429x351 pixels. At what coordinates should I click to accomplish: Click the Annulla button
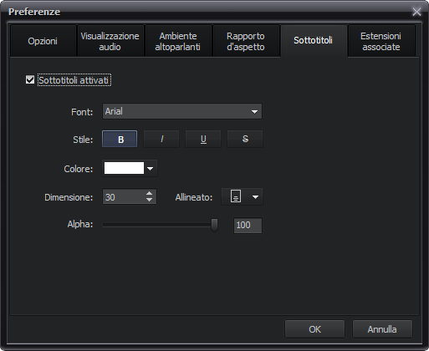pos(382,329)
